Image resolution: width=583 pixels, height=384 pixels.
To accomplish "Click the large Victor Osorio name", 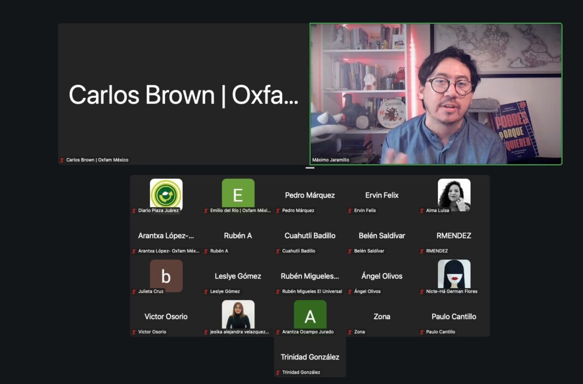I will coord(166,317).
